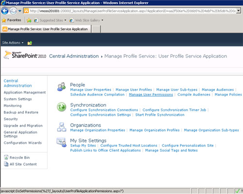Open Manage Policies

coord(228,94)
